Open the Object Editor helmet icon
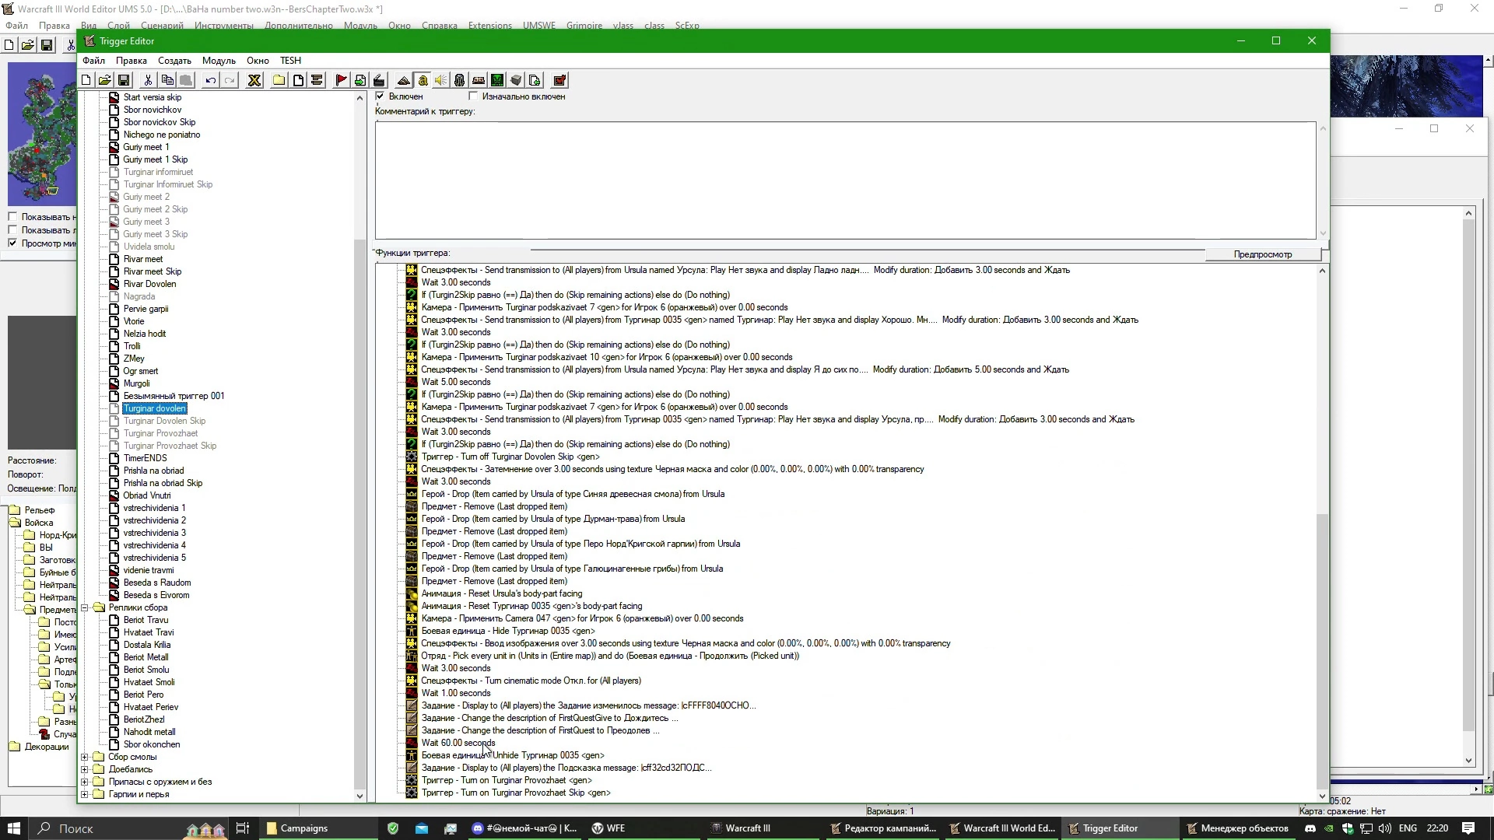 460,80
